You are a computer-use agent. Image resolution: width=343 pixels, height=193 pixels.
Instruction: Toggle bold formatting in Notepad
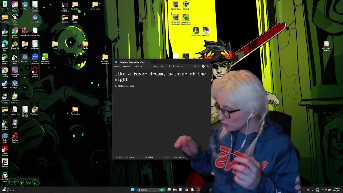pyautogui.click(x=169, y=66)
